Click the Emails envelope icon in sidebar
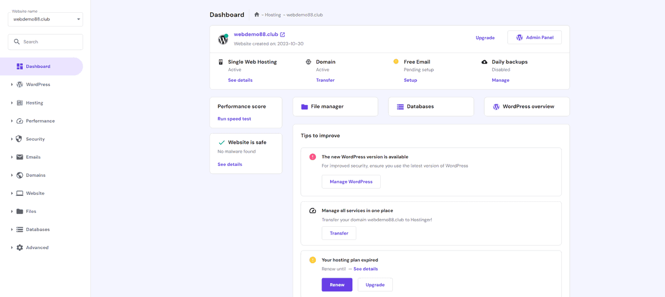Viewport: 665px width, 297px height. (20, 157)
